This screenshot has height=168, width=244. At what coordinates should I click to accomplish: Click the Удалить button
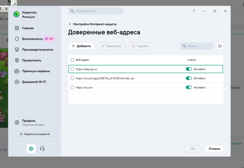click(140, 46)
